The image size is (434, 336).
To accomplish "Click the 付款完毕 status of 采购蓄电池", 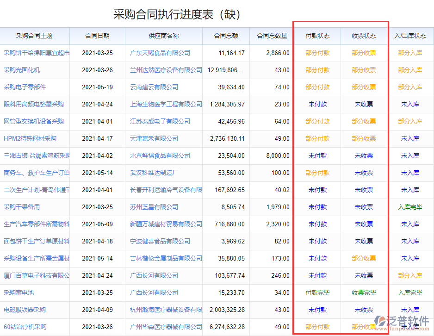I will (x=317, y=292).
